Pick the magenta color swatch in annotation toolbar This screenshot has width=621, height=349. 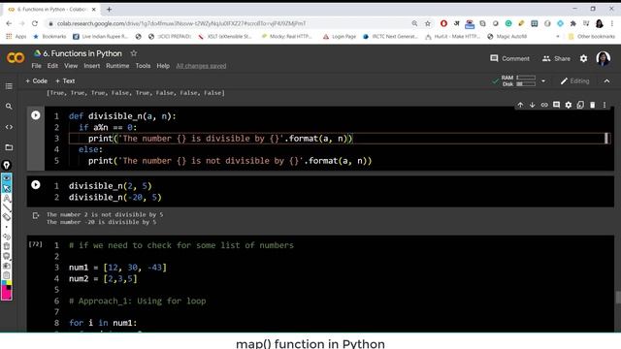pos(7,294)
